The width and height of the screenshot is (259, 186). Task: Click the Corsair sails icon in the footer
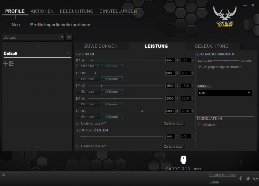[x=255, y=178]
